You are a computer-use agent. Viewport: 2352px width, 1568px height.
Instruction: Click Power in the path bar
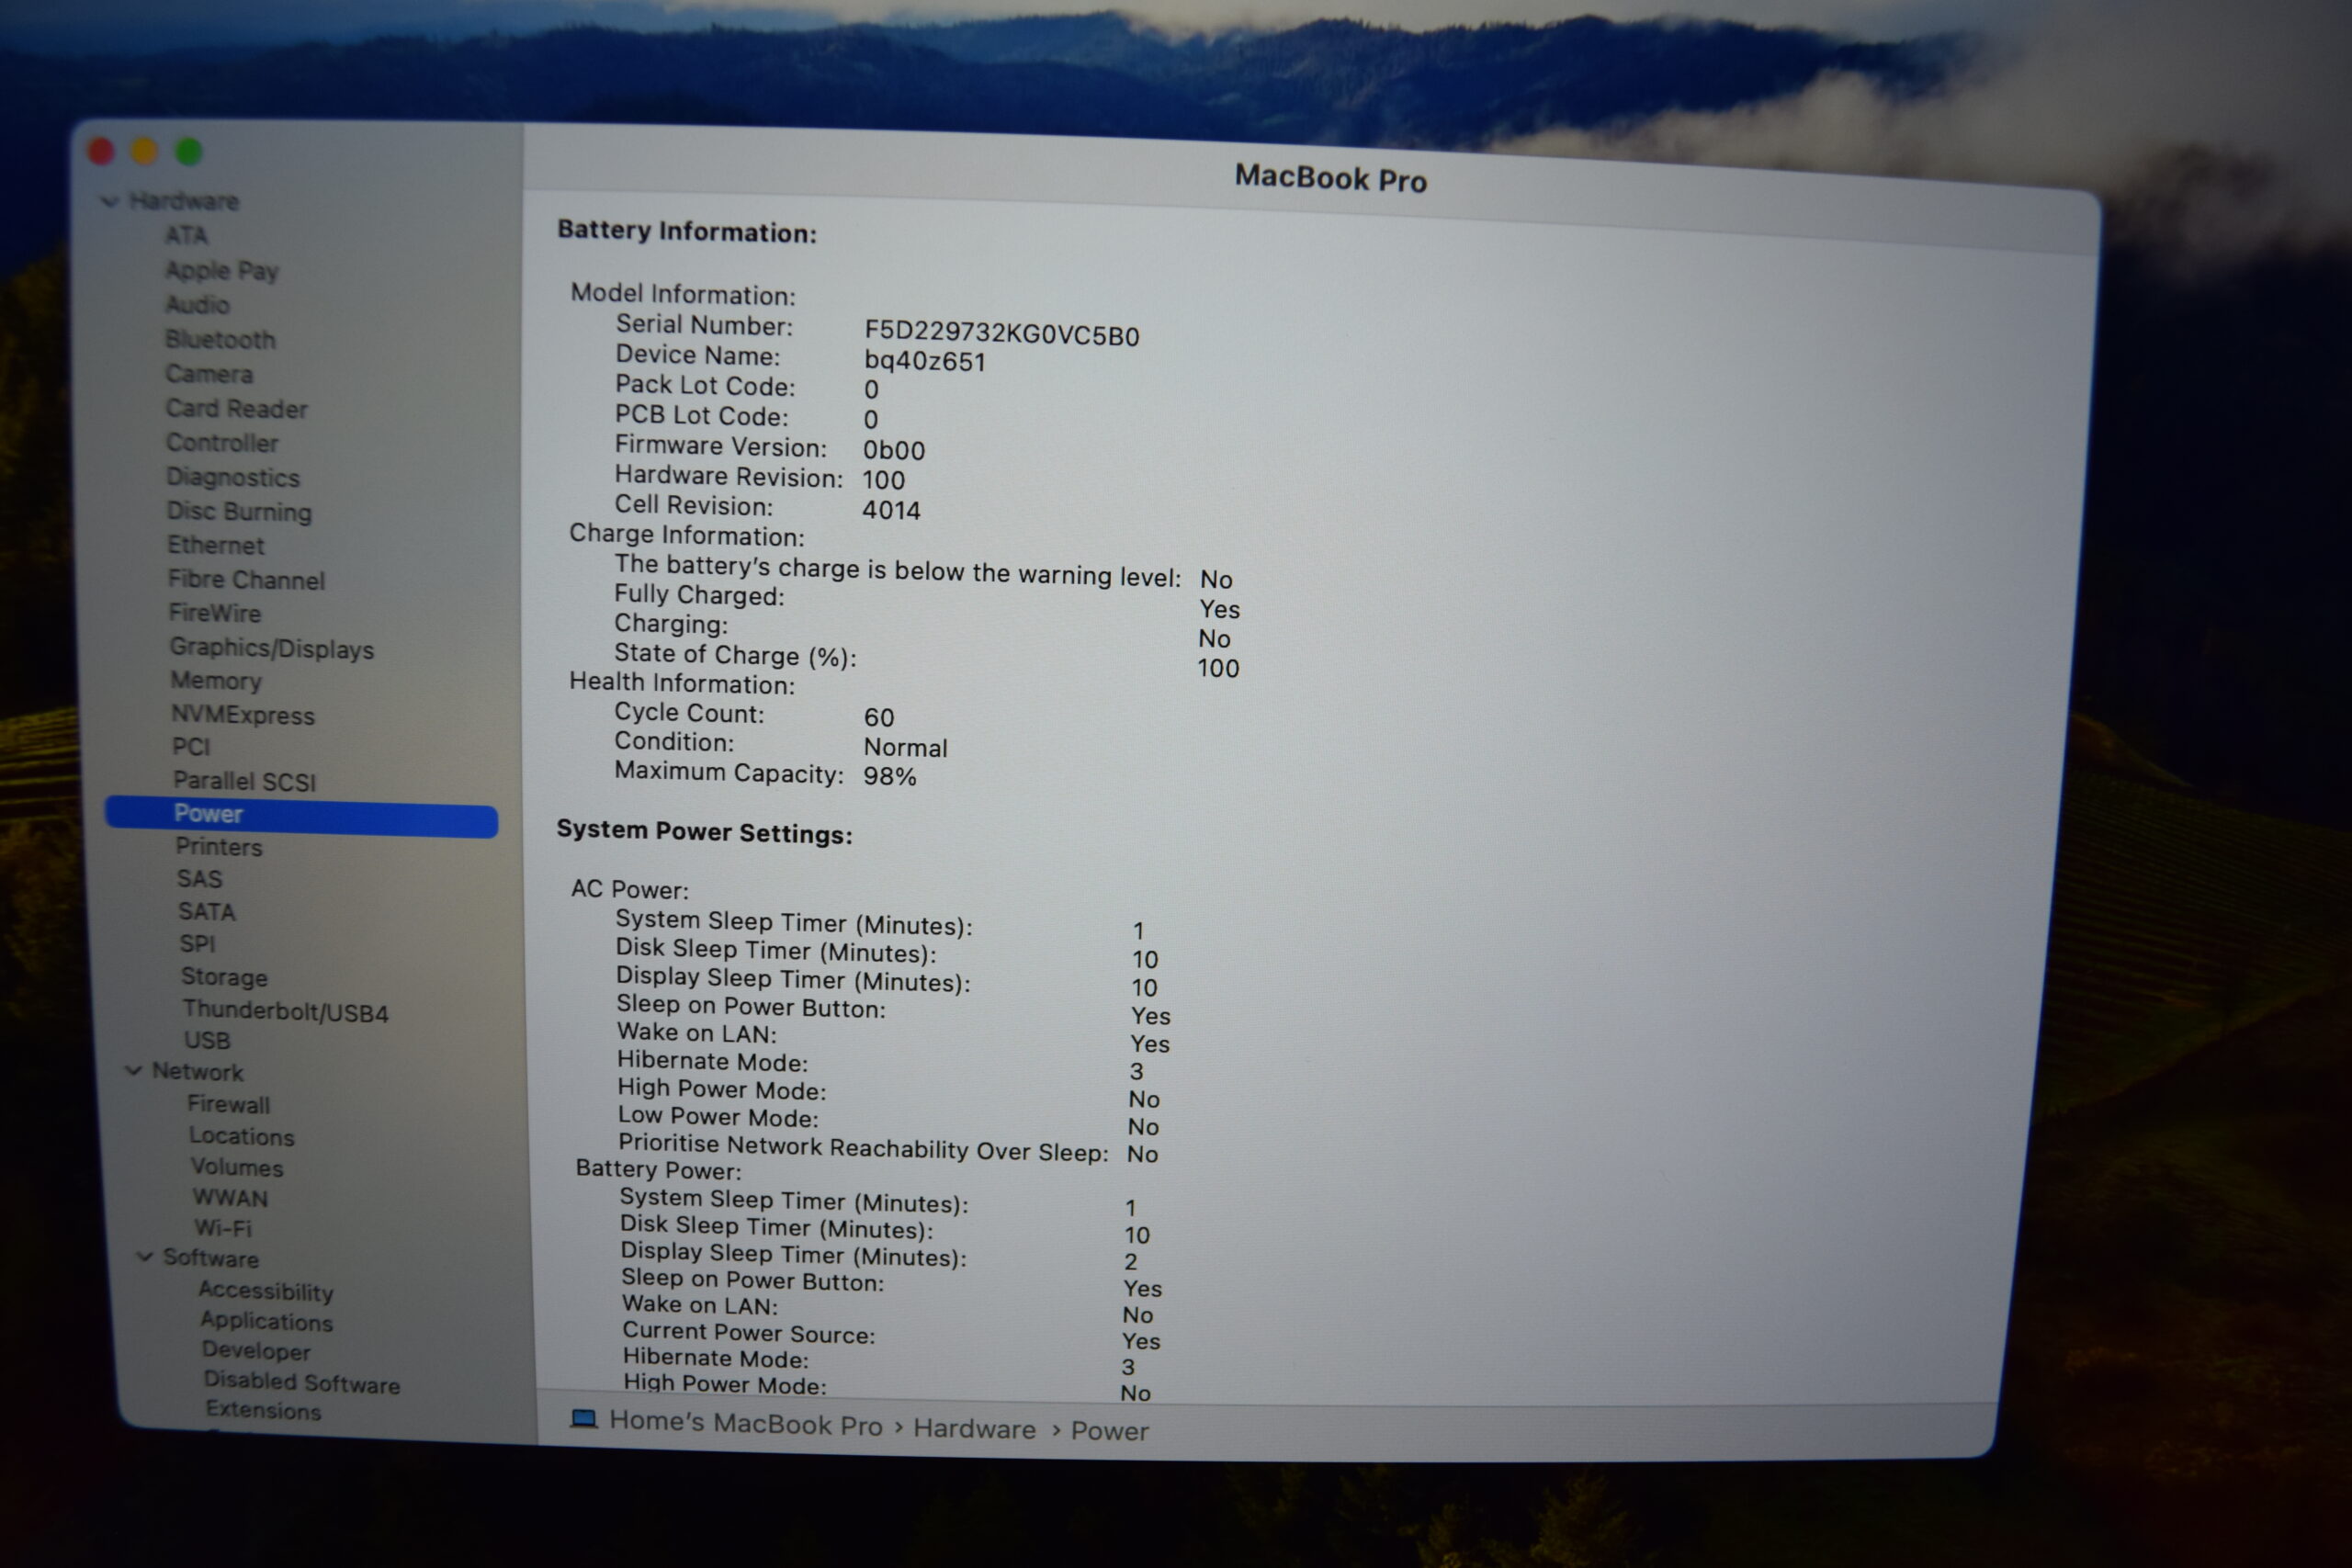coord(1110,1431)
